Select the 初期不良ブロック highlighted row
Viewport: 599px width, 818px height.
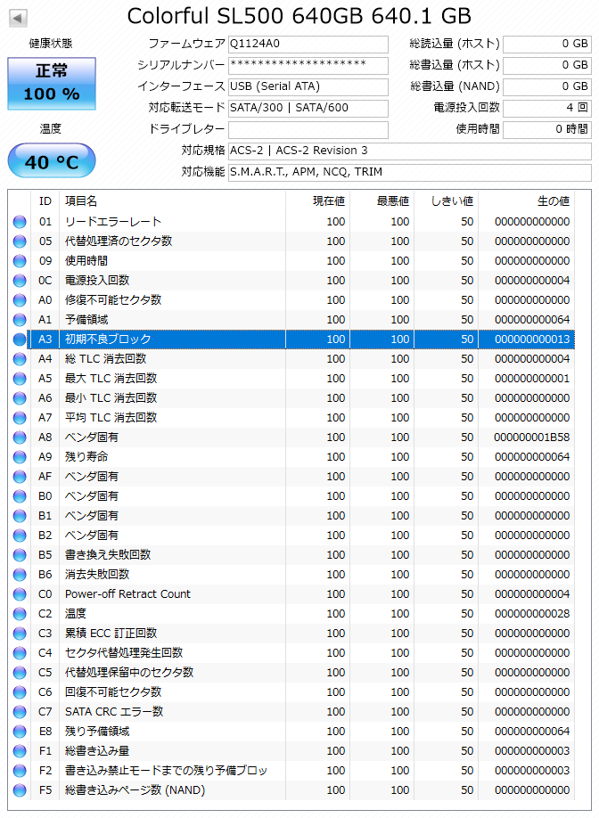(292, 339)
